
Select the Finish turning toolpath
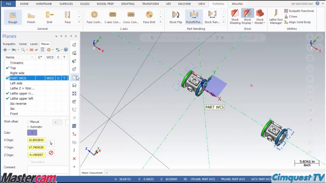[31, 17]
